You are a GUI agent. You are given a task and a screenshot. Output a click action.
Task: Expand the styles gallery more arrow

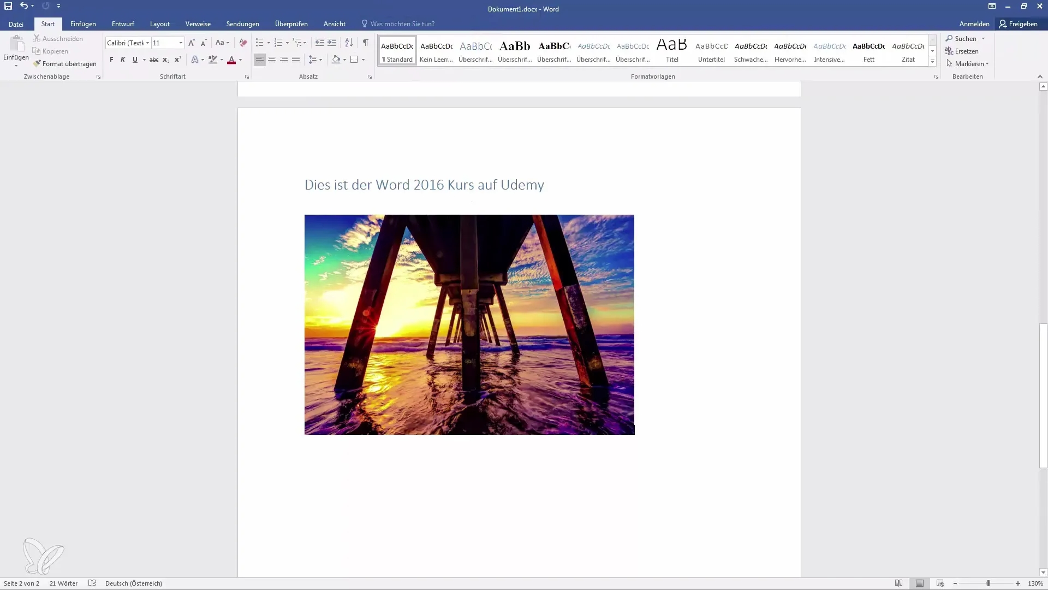(x=932, y=62)
